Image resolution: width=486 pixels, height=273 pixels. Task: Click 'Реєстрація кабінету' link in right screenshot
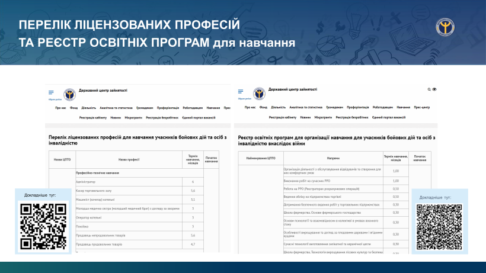coord(283,117)
